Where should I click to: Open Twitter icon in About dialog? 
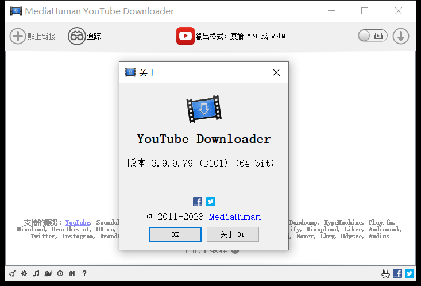point(211,202)
